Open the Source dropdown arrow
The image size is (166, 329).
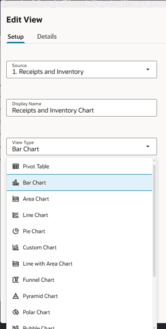point(148,69)
